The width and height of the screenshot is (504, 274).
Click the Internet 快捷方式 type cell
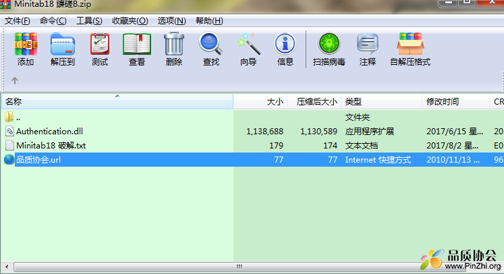pyautogui.click(x=378, y=160)
